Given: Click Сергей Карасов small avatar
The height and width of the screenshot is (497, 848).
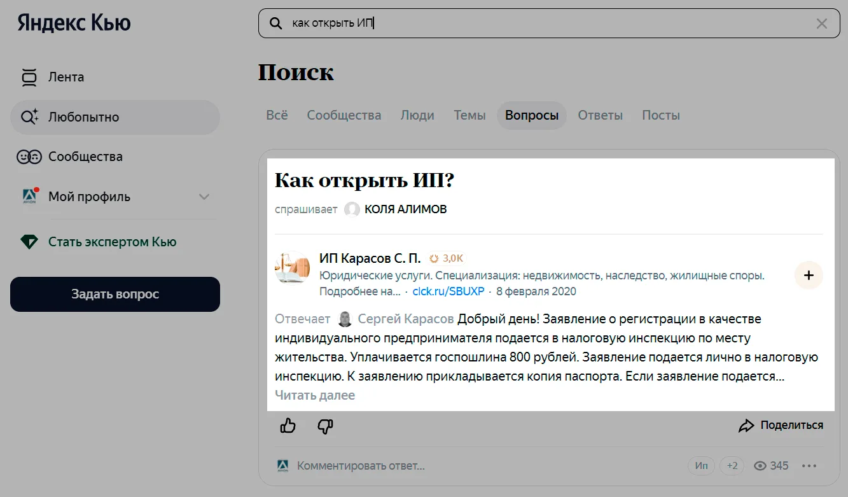Looking at the screenshot, I should (345, 319).
